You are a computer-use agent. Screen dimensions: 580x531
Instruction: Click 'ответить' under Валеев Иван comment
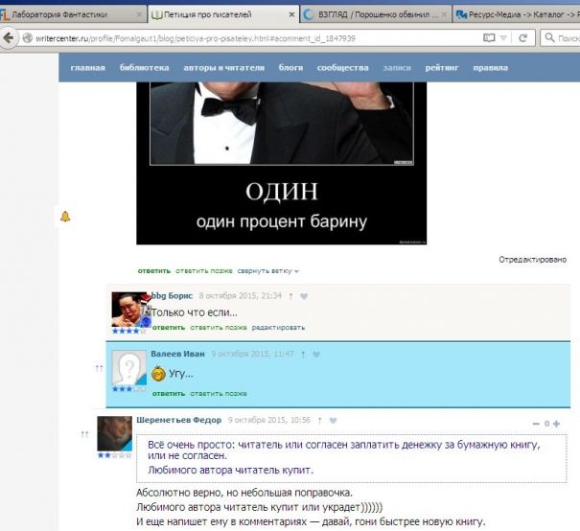pos(168,393)
